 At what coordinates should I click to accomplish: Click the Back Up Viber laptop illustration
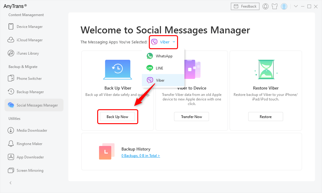click(x=118, y=69)
